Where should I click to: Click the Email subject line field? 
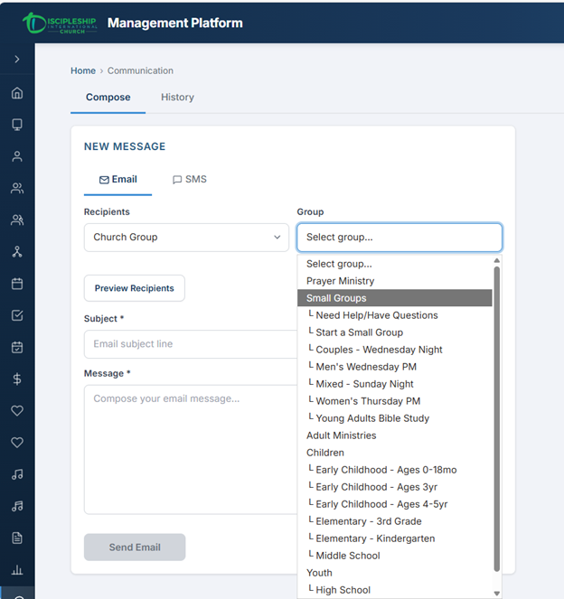[x=191, y=344]
